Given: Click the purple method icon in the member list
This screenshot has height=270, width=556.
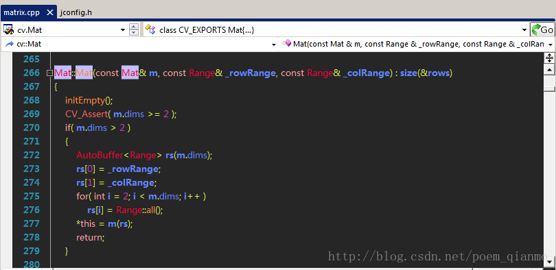Looking at the screenshot, I should tap(286, 43).
